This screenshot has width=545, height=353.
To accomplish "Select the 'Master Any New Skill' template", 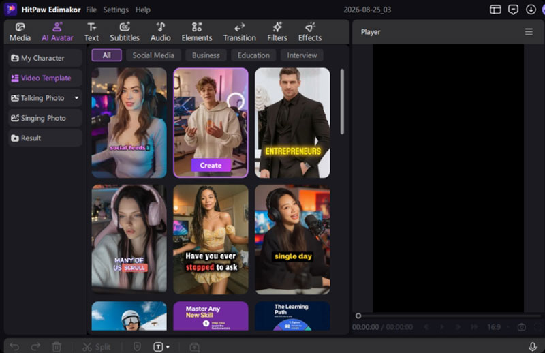I will coord(211,316).
